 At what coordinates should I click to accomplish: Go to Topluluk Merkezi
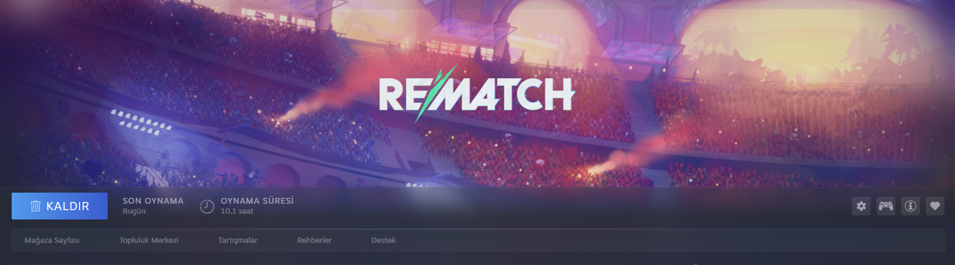149,240
